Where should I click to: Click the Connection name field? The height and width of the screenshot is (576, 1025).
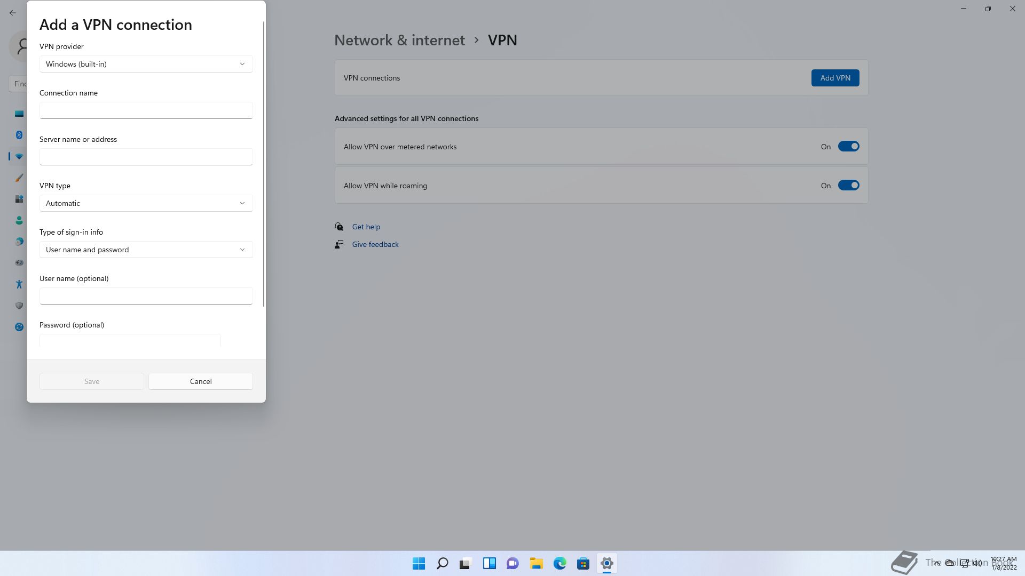tap(146, 110)
